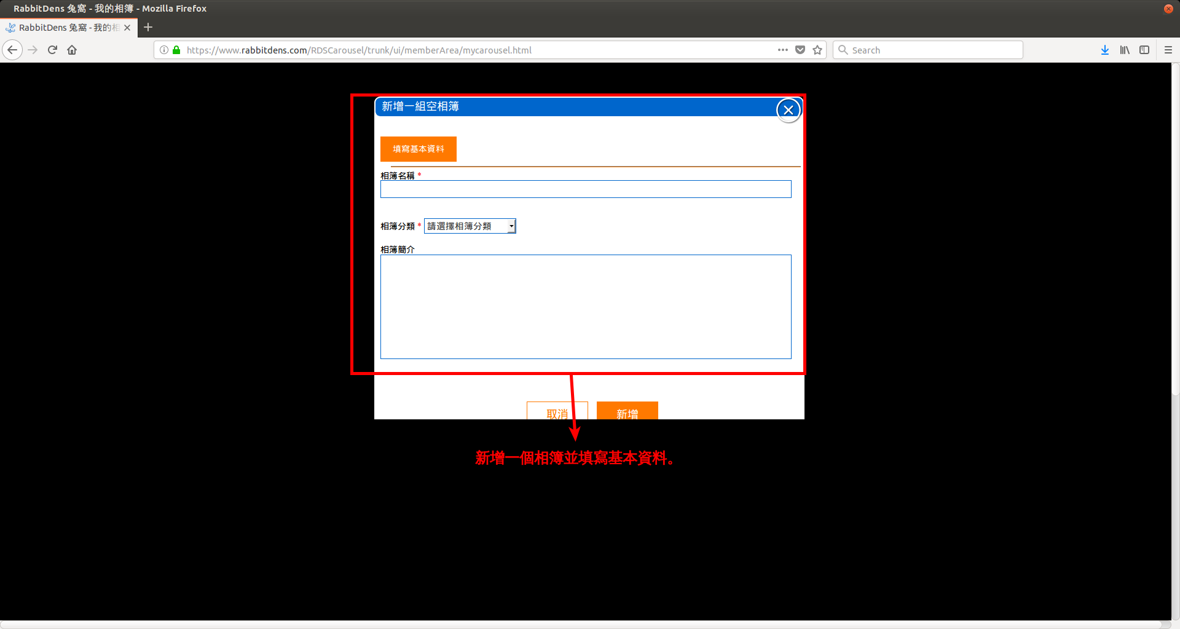The width and height of the screenshot is (1180, 629).
Task: Click the 相簿簡介 text area
Action: tap(586, 307)
